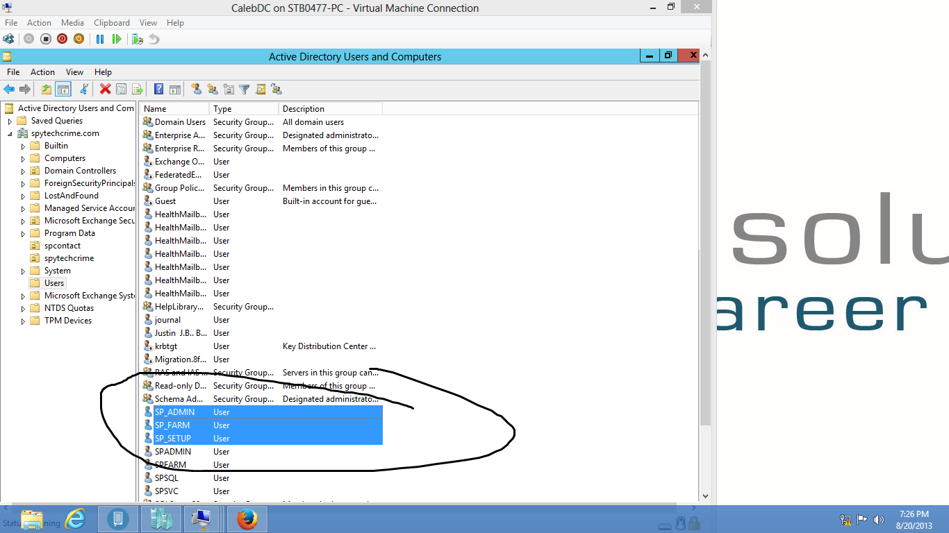Screen dimensions: 949x533
Task: Open Help with the blue question icon
Action: click(158, 89)
